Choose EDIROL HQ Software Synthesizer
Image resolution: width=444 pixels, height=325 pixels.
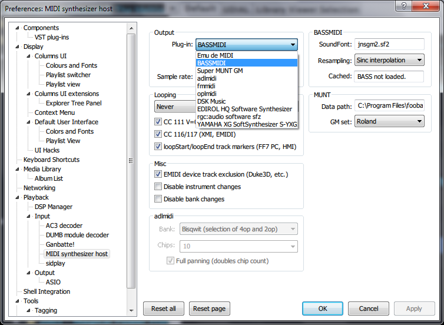click(x=247, y=109)
